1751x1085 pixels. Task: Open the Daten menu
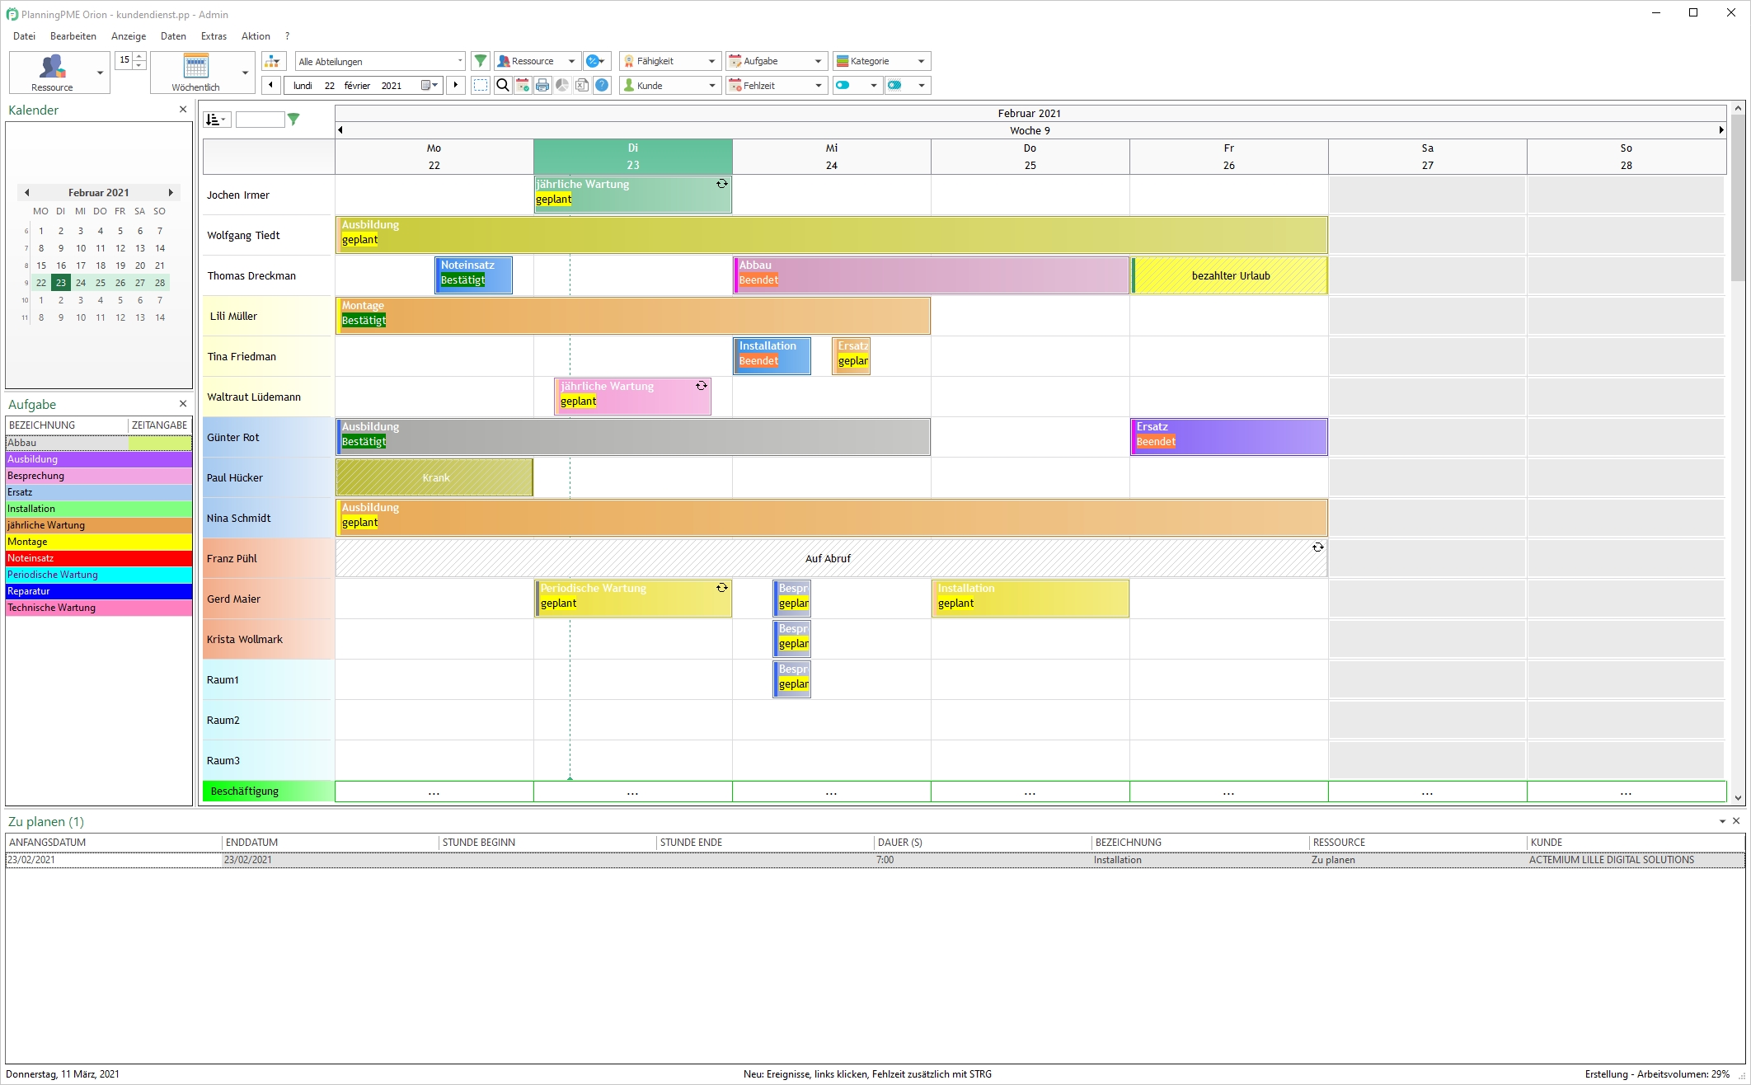pyautogui.click(x=173, y=36)
